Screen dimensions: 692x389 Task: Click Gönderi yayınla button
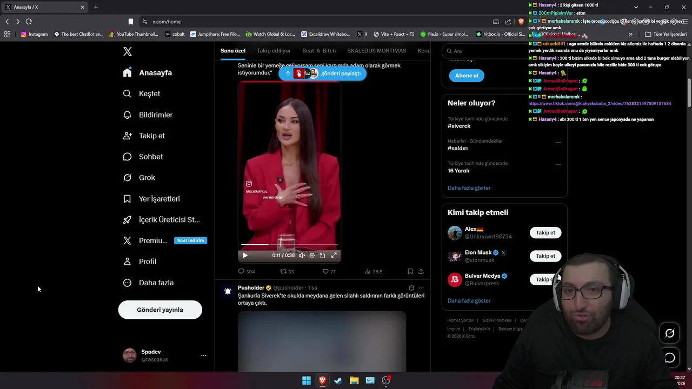(x=160, y=310)
